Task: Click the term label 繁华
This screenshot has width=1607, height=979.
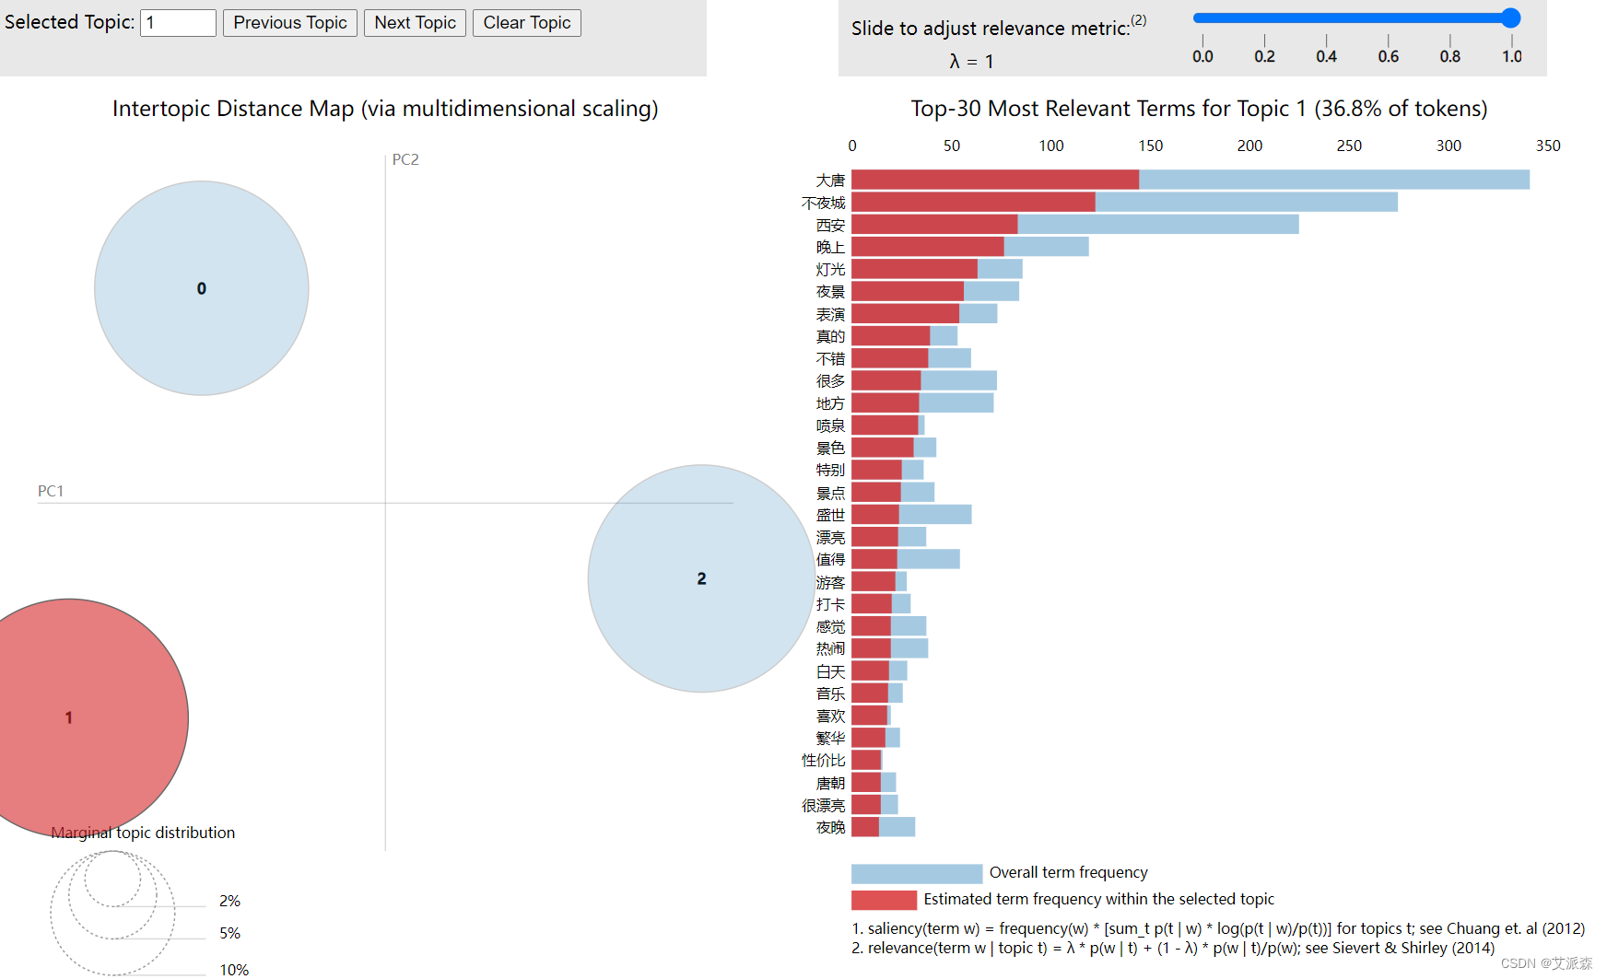Action: tap(830, 738)
